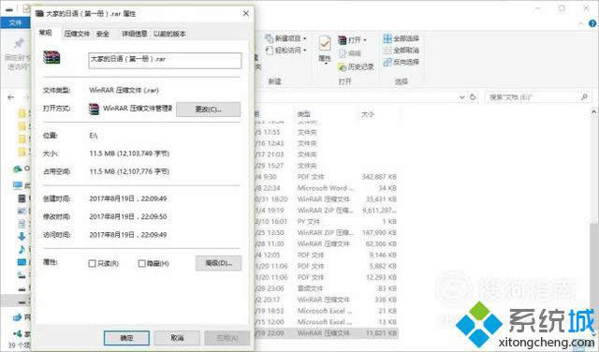Click the search magnifier icon
The width and height of the screenshot is (599, 352).
pos(584,97)
